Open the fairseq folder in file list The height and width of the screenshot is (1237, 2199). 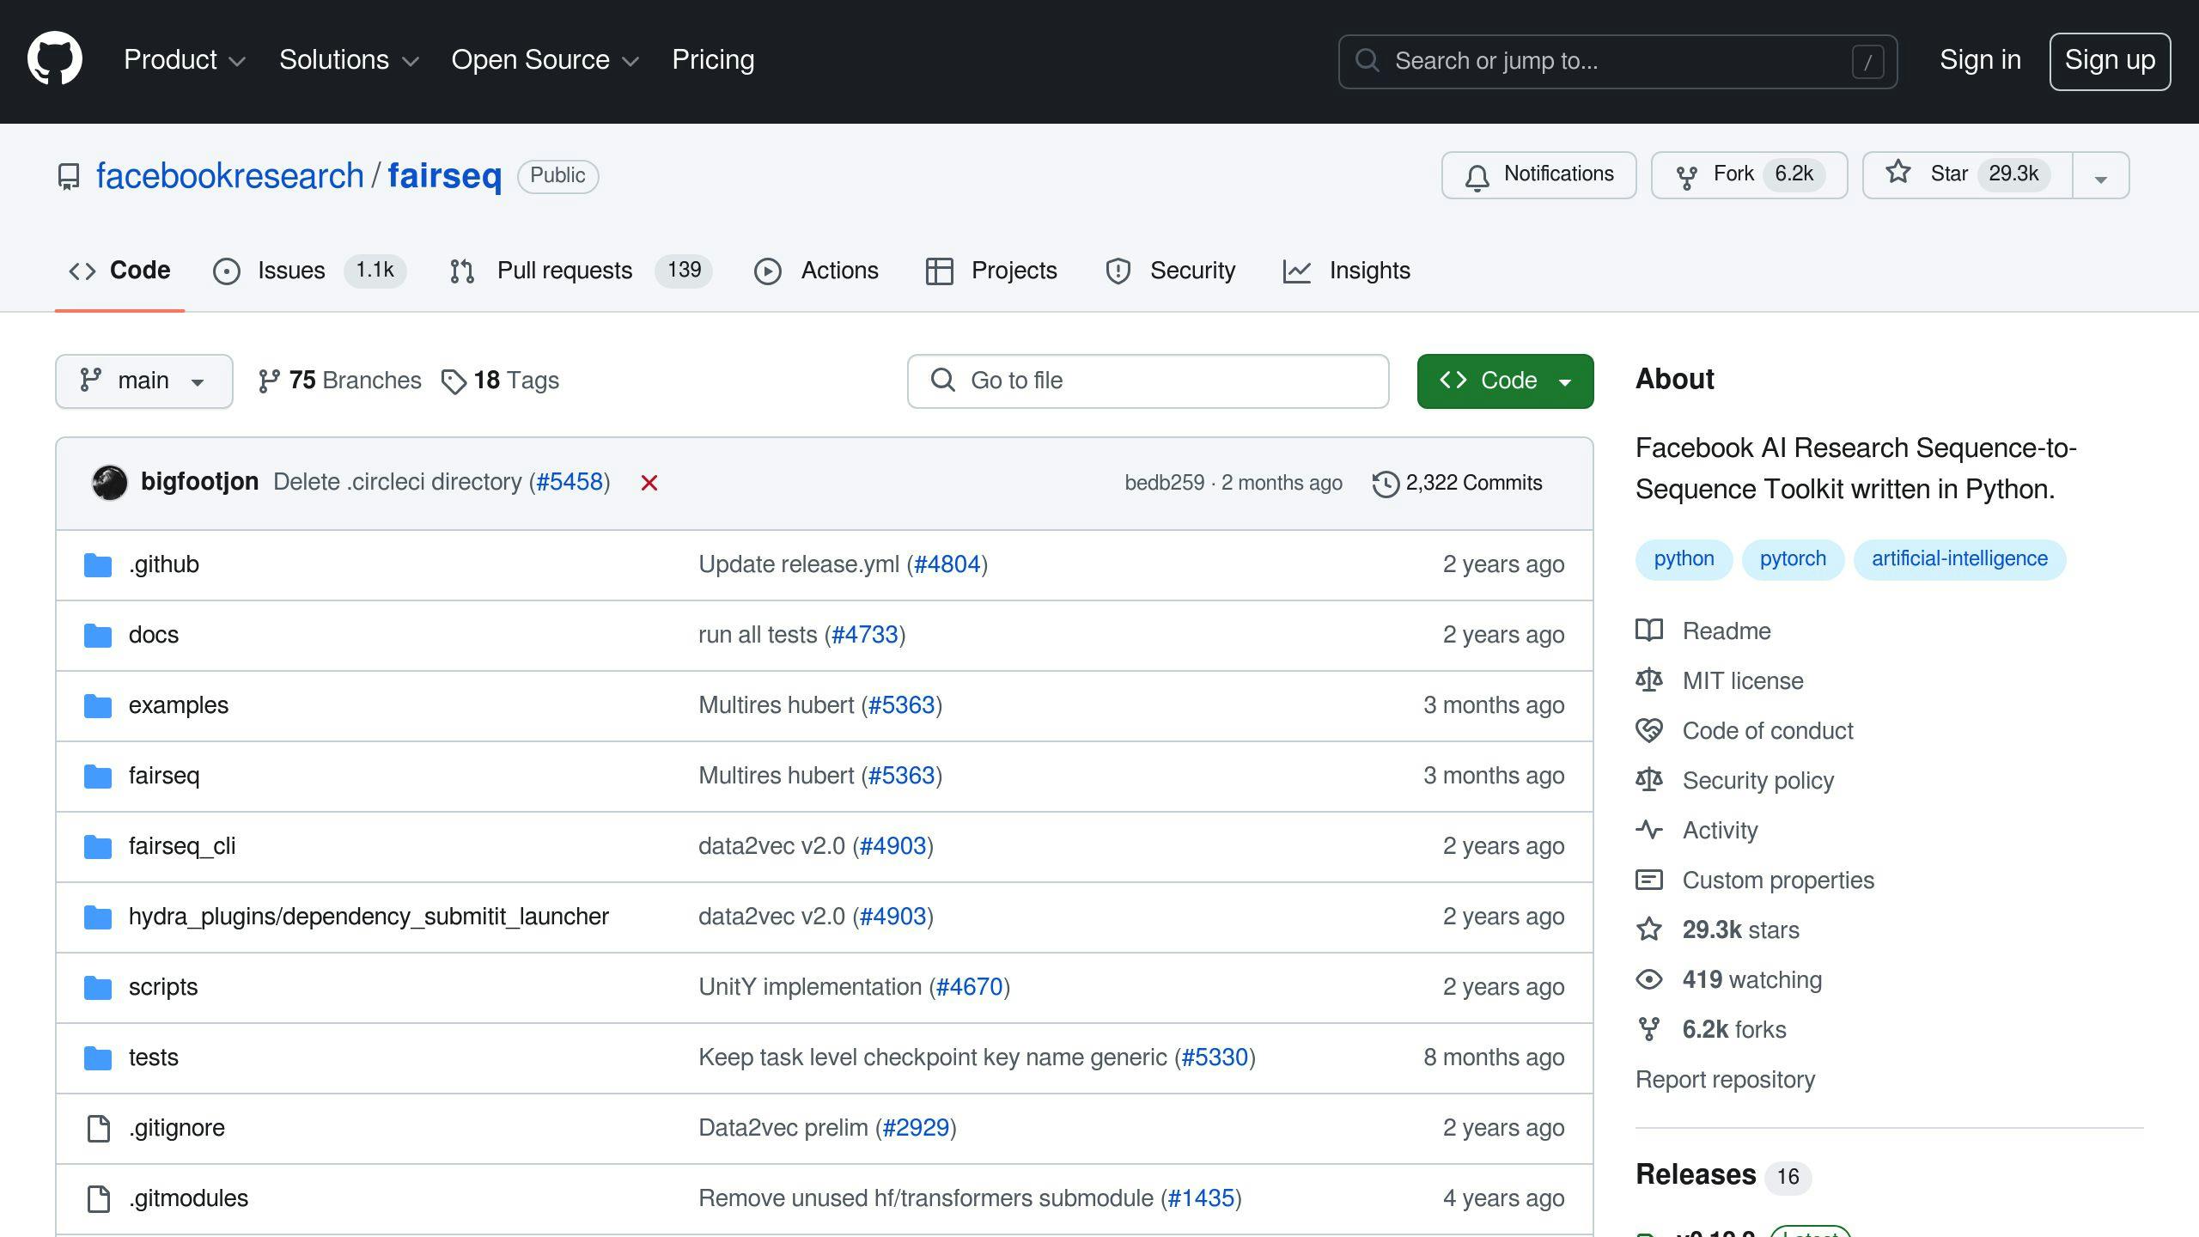[164, 776]
